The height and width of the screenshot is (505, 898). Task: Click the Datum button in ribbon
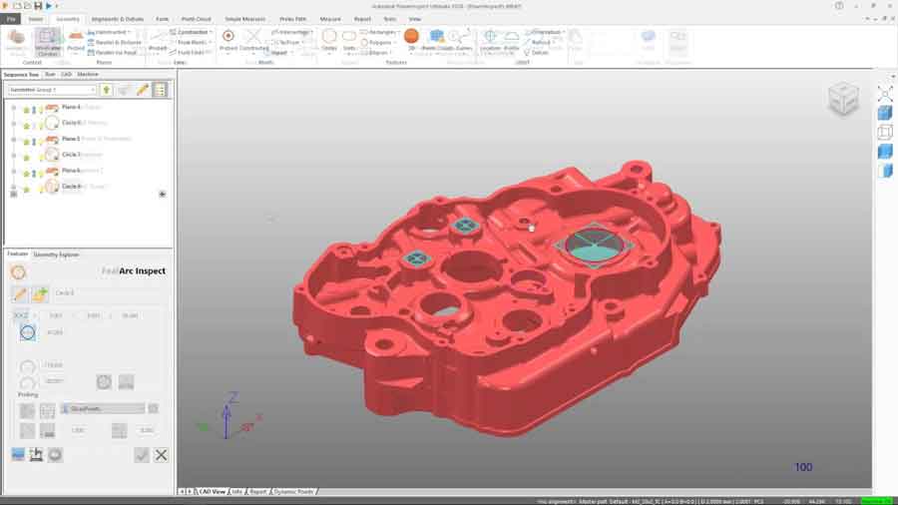click(537, 52)
